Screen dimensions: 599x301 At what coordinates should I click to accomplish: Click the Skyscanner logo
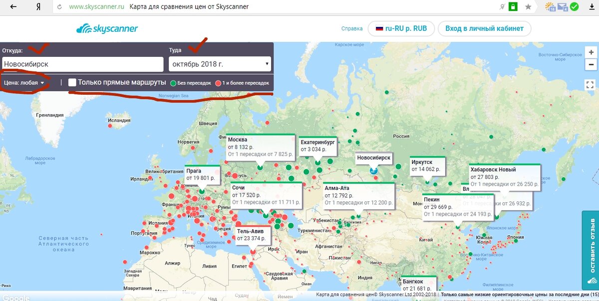click(x=107, y=29)
